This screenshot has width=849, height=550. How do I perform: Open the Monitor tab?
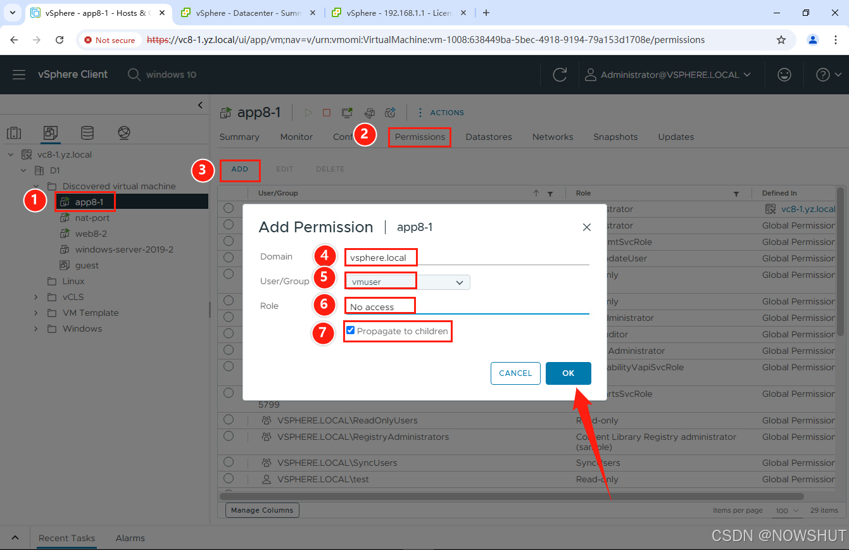tap(296, 137)
